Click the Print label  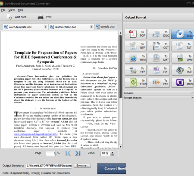click(x=49, y=17)
